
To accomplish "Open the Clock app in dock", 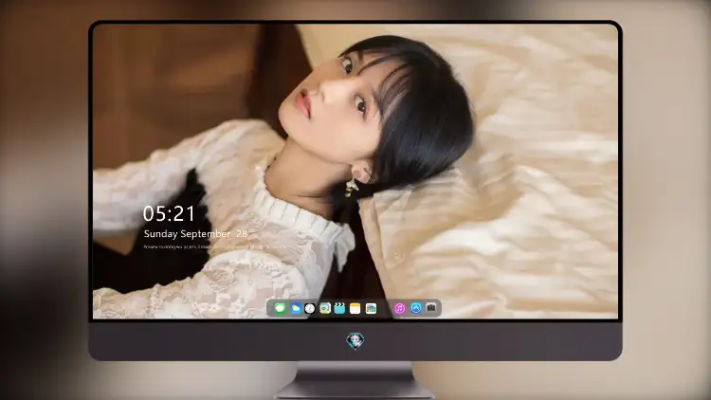I will pyautogui.click(x=310, y=308).
